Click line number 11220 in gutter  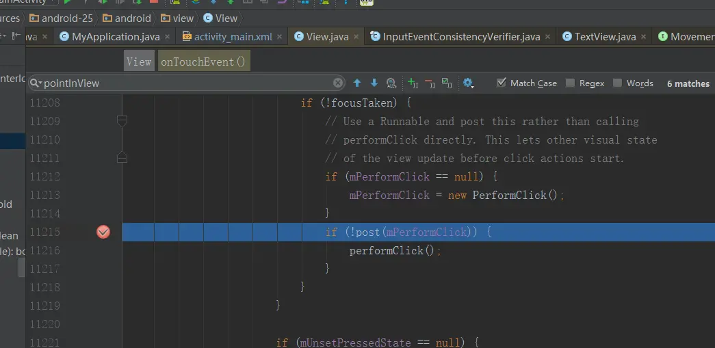pos(44,324)
